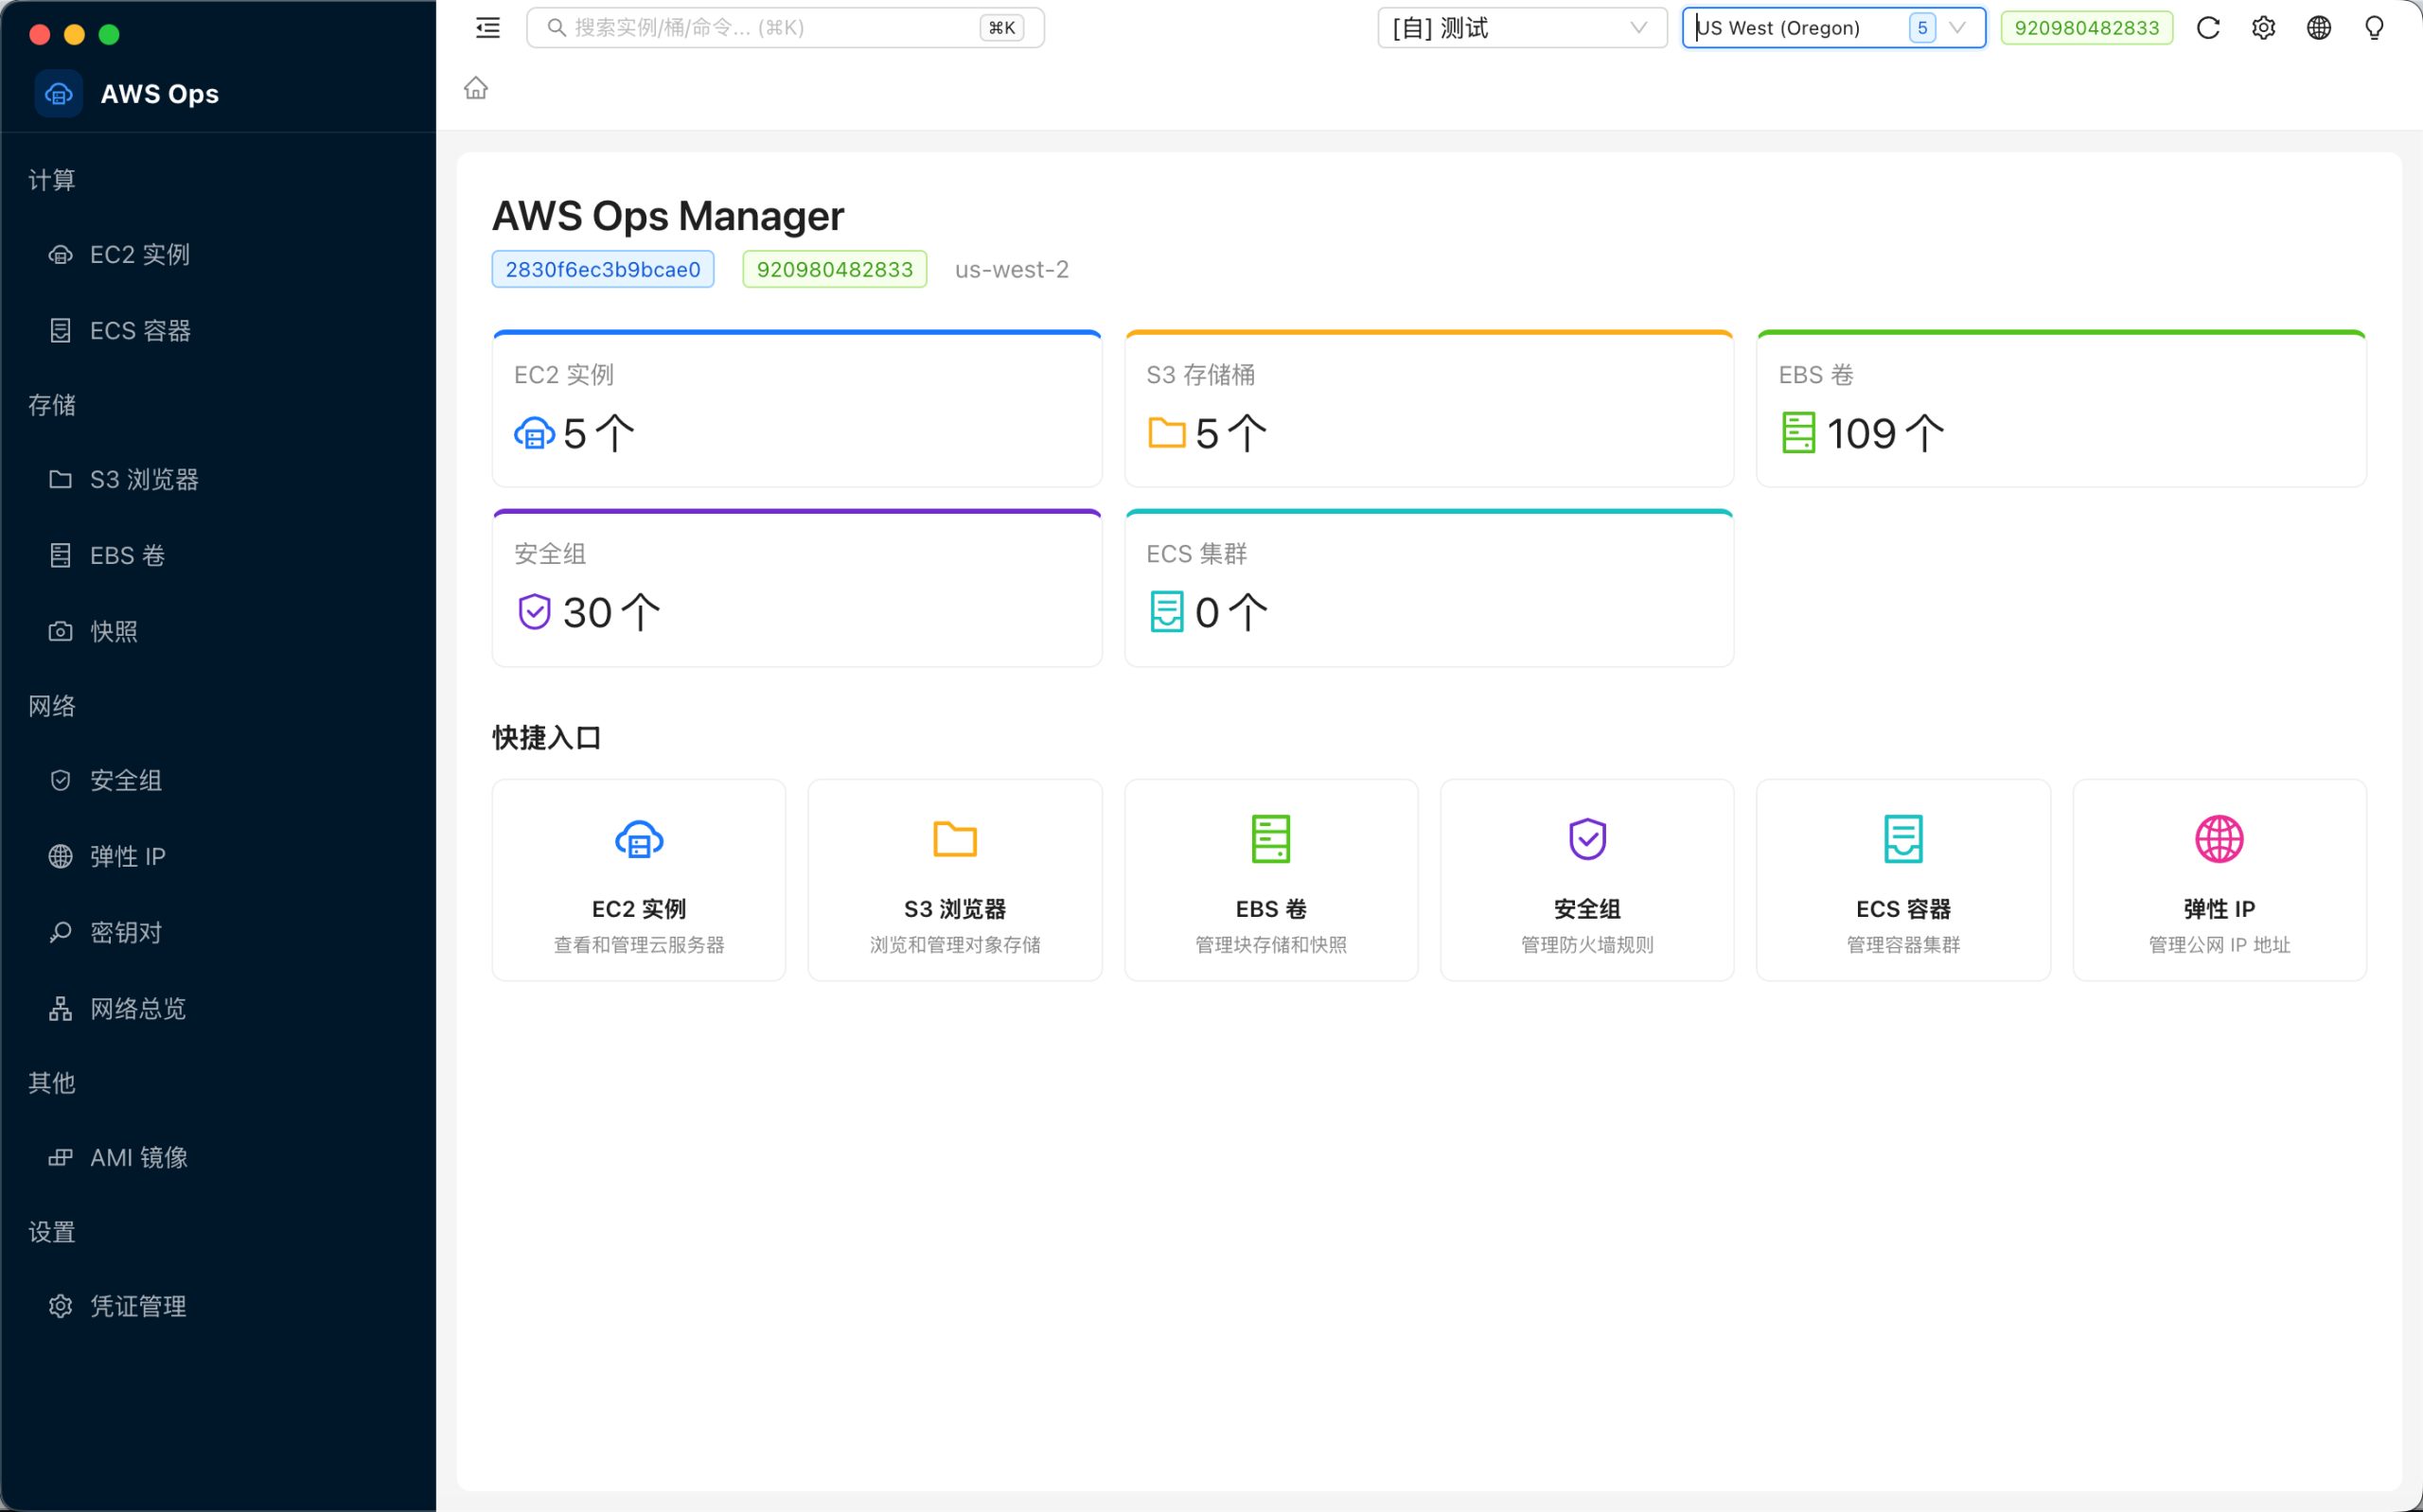Open the EBS 卷 stat card showing 109 个
The image size is (2423, 1512).
click(x=2061, y=409)
